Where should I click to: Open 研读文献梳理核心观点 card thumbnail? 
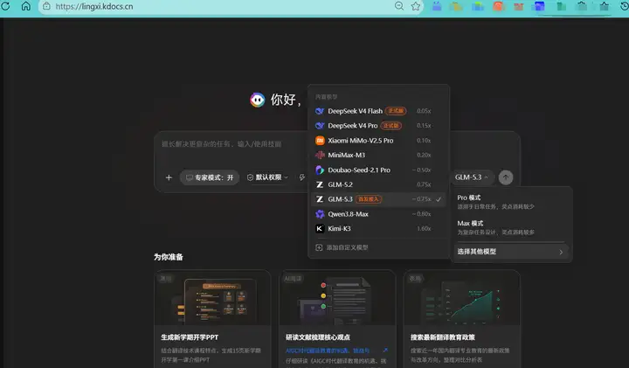pyautogui.click(x=337, y=298)
